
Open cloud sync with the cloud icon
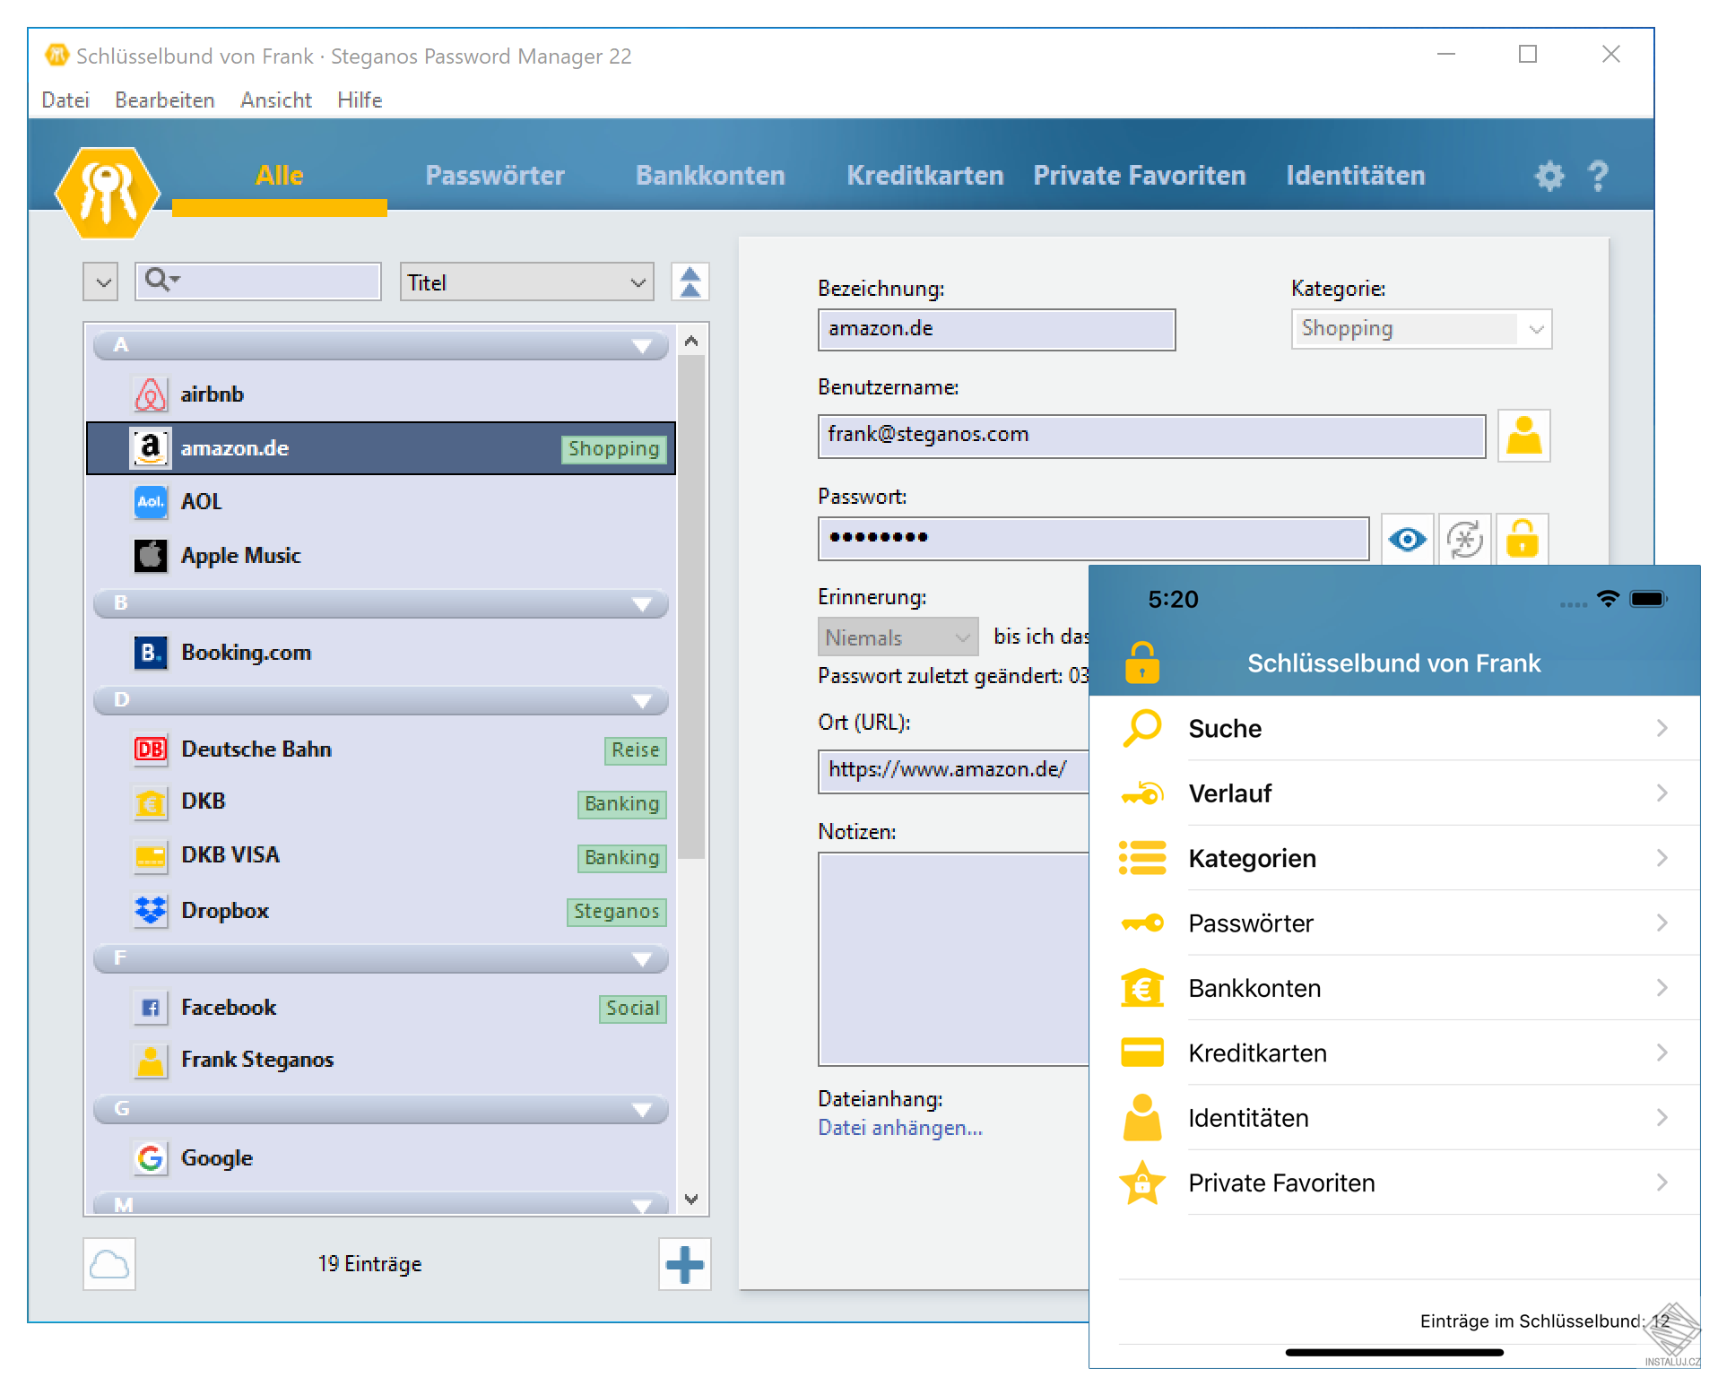click(108, 1264)
